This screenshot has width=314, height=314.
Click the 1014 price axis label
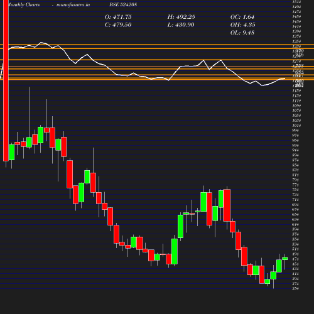pos(296,126)
